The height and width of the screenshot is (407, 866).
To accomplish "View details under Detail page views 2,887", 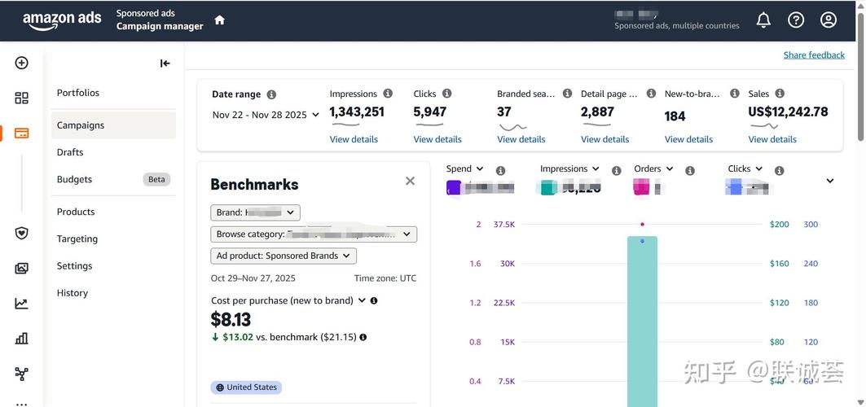I will (x=604, y=139).
